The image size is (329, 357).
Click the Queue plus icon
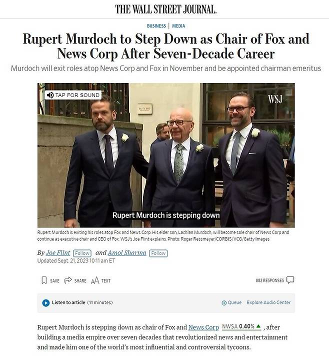point(224,303)
